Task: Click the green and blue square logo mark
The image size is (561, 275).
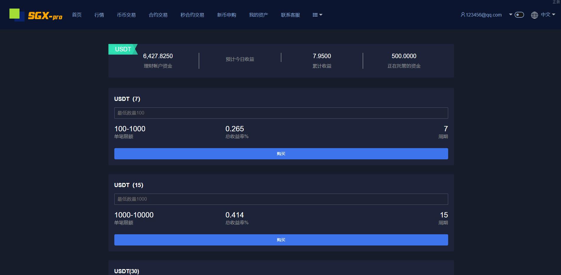Action: pos(17,15)
